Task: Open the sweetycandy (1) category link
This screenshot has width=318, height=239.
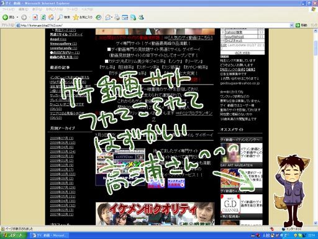Action: pyautogui.click(x=63, y=48)
